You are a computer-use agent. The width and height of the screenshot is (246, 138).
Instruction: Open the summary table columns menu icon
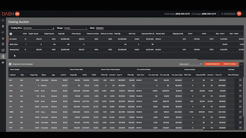pos(11,34)
